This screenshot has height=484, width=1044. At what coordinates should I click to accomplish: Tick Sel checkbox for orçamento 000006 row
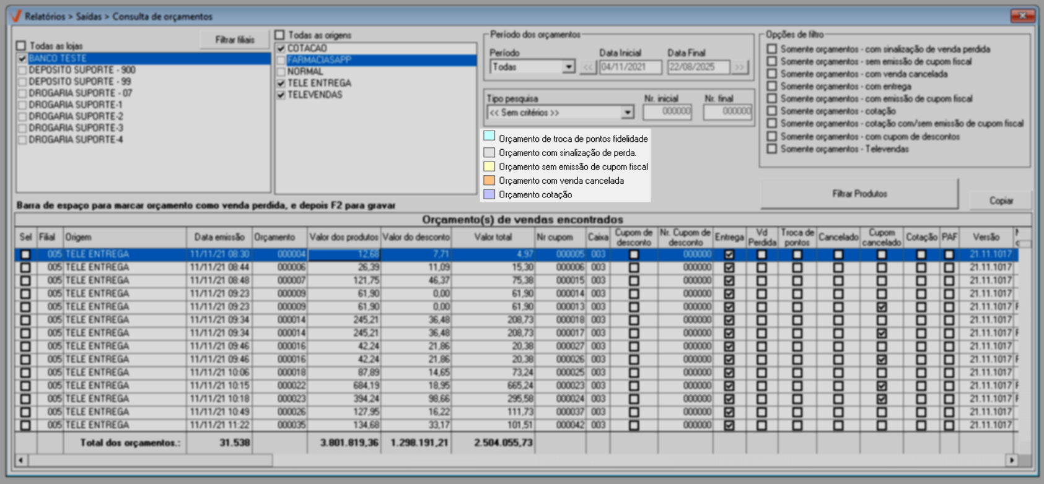pyautogui.click(x=25, y=267)
